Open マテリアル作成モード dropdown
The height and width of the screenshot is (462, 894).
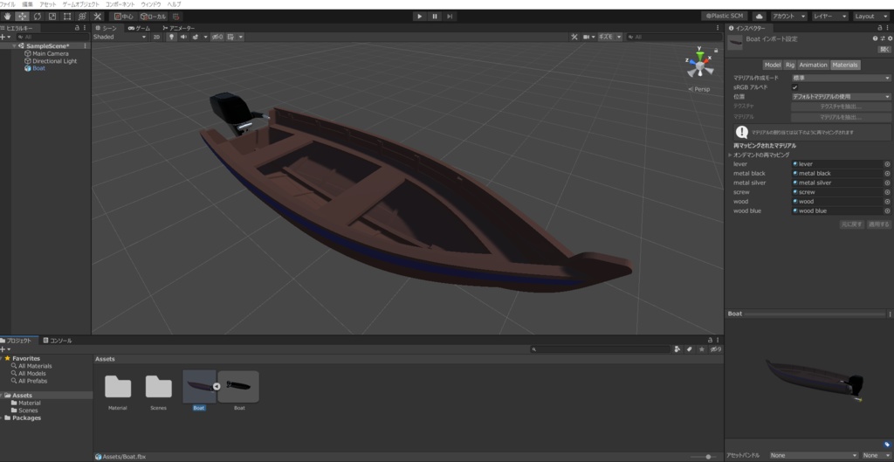841,78
